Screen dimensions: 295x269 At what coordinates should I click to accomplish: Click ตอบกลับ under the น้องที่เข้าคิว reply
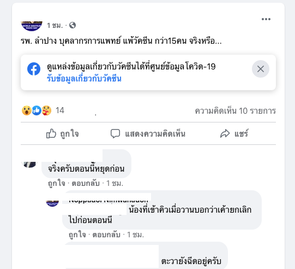pyautogui.click(x=106, y=235)
